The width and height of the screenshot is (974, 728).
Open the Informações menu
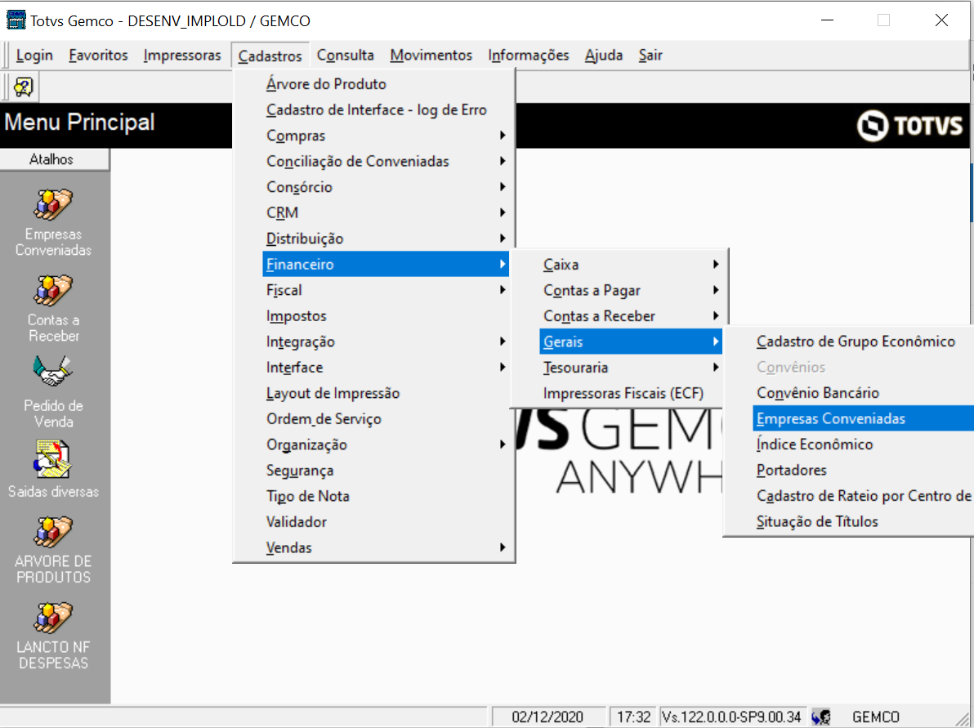(x=529, y=56)
